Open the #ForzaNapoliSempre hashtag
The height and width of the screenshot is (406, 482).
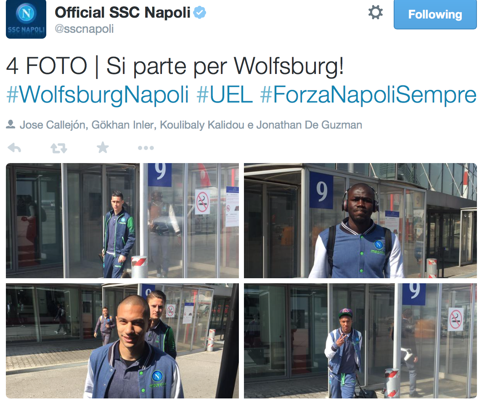click(x=368, y=95)
